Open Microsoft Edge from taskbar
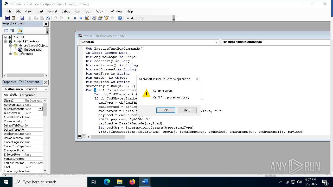This screenshot has width=333, height=187. pos(107,182)
